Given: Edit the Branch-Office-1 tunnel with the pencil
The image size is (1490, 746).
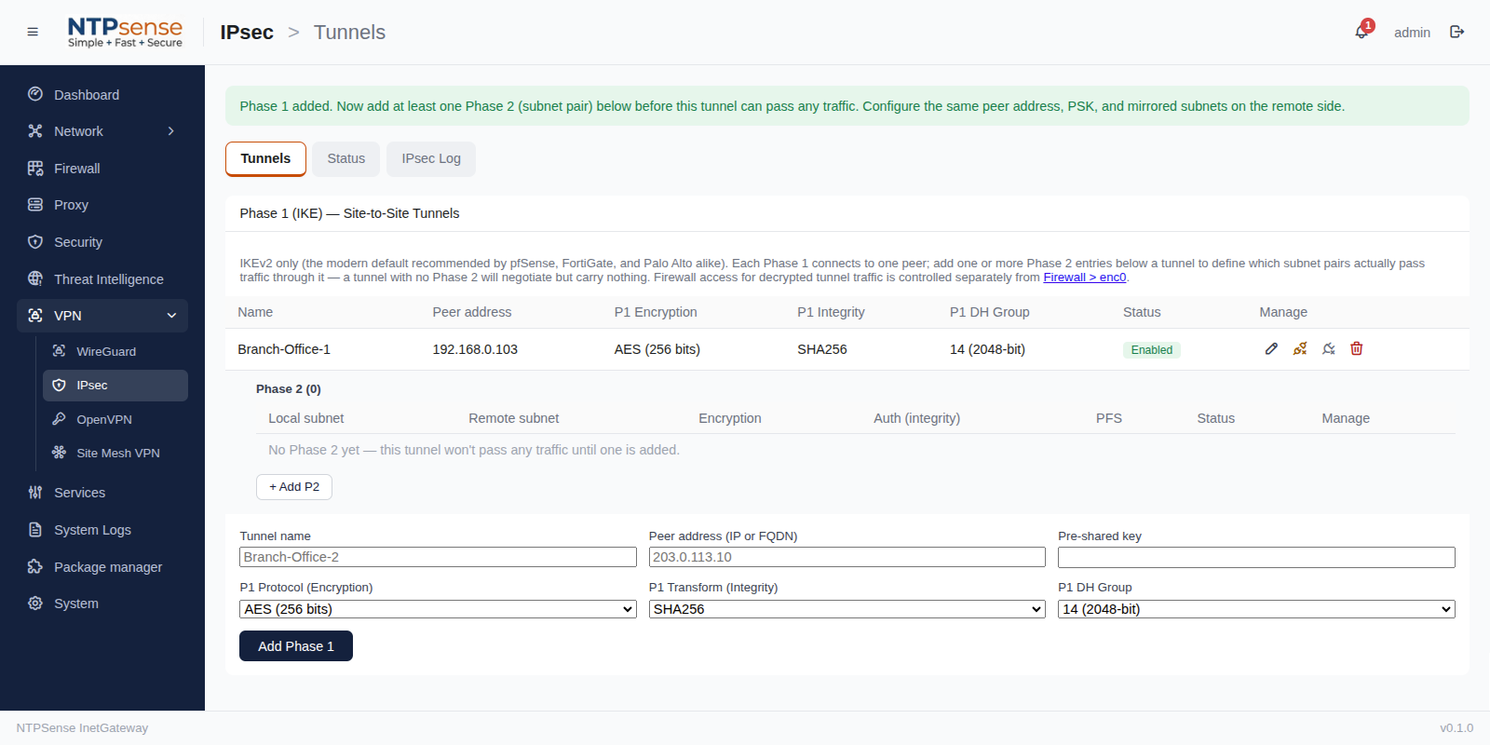Looking at the screenshot, I should tap(1271, 348).
